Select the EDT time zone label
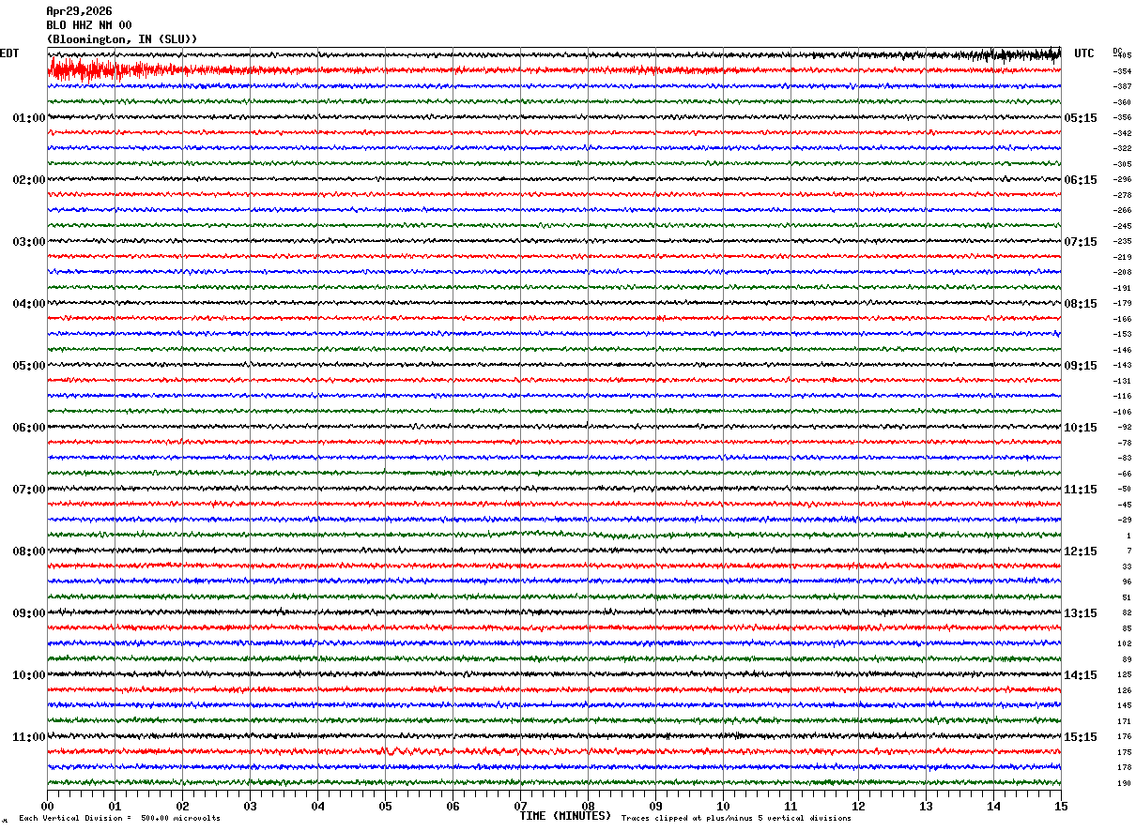 tap(9, 53)
